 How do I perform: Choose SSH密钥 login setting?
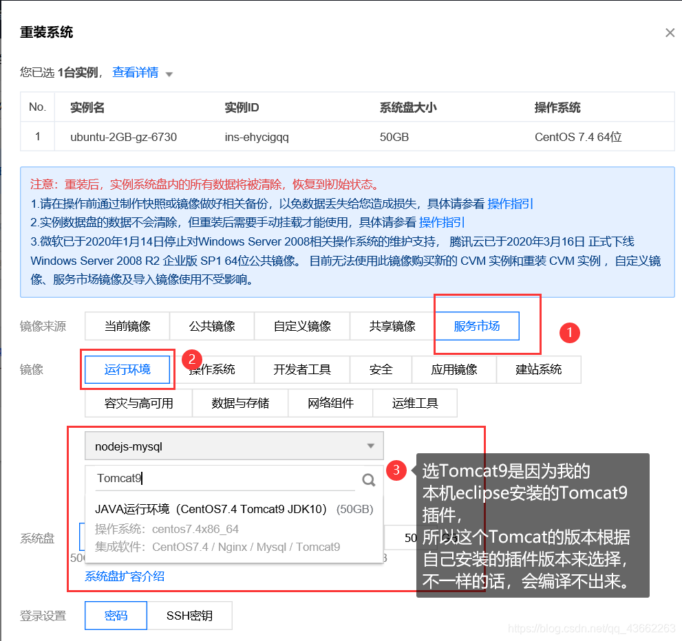[189, 616]
